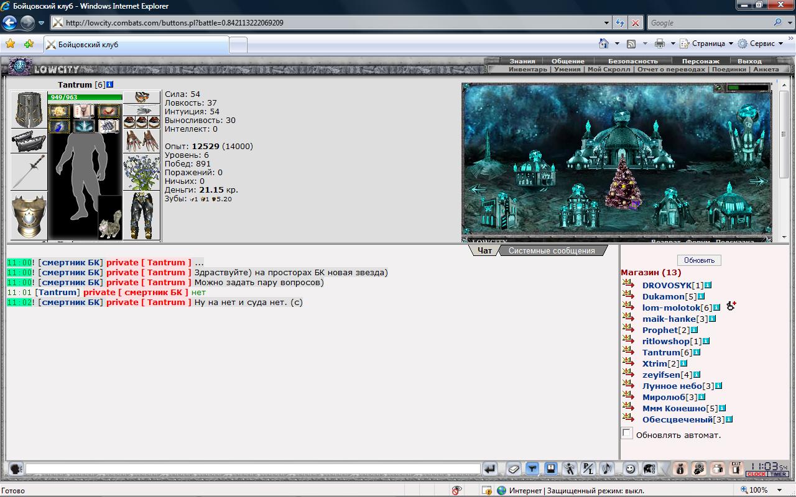Click the green health bar 949/963
Screen dimensions: 796x497
(85, 97)
